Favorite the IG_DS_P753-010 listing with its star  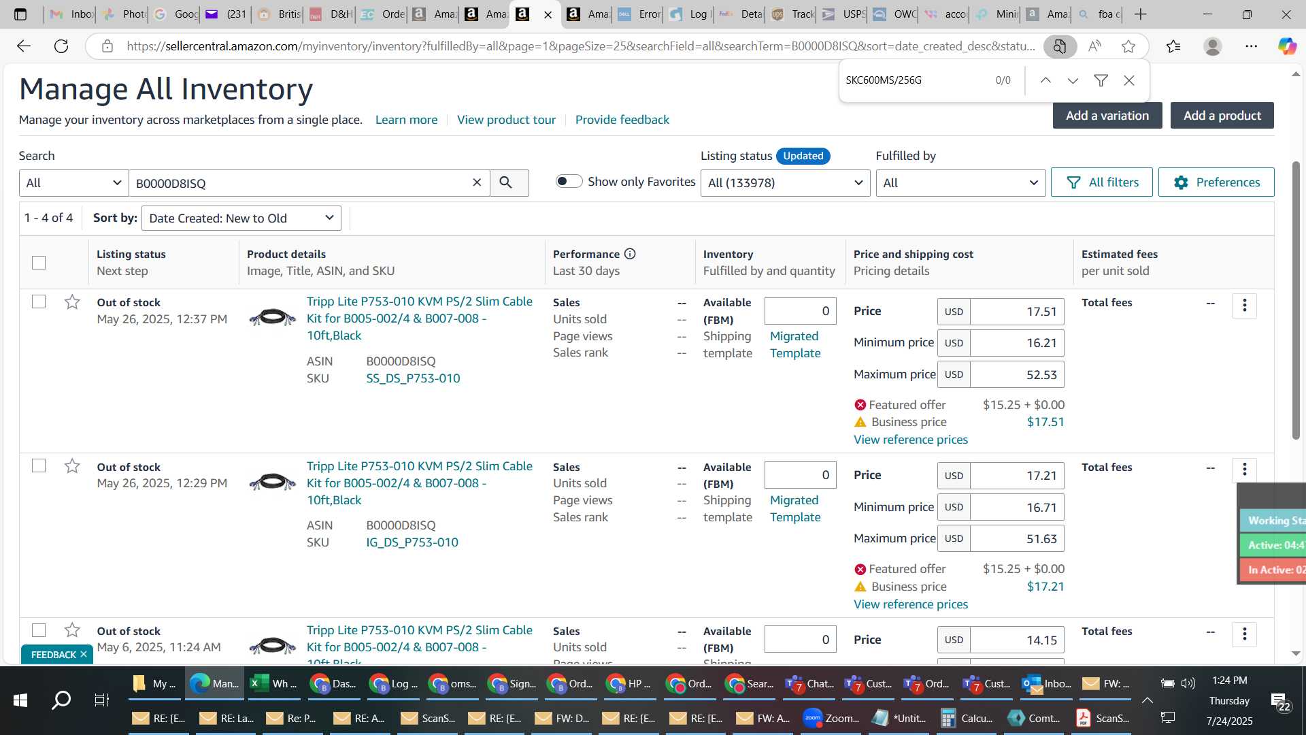coord(72,465)
